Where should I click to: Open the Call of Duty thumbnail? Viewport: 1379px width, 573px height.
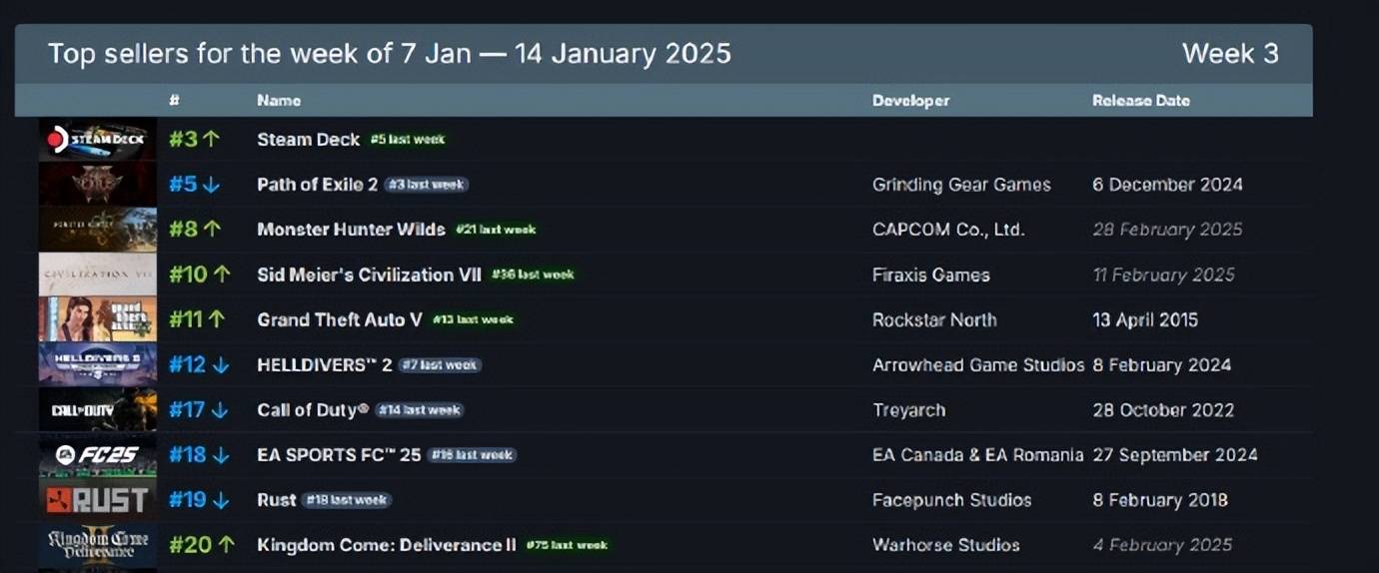point(98,409)
